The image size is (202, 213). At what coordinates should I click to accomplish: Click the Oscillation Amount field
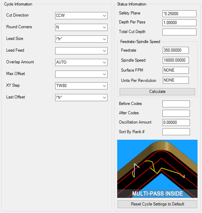(176, 123)
